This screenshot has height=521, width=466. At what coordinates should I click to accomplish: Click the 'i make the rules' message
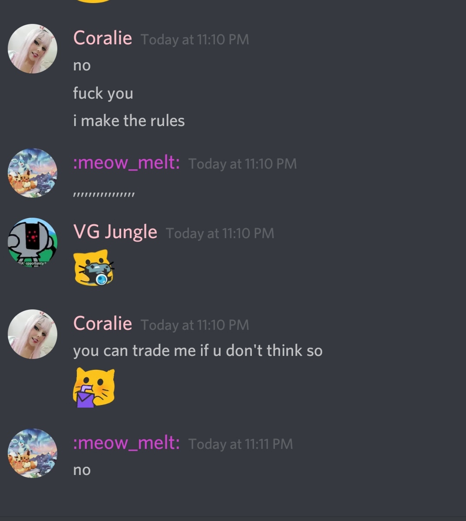click(129, 121)
